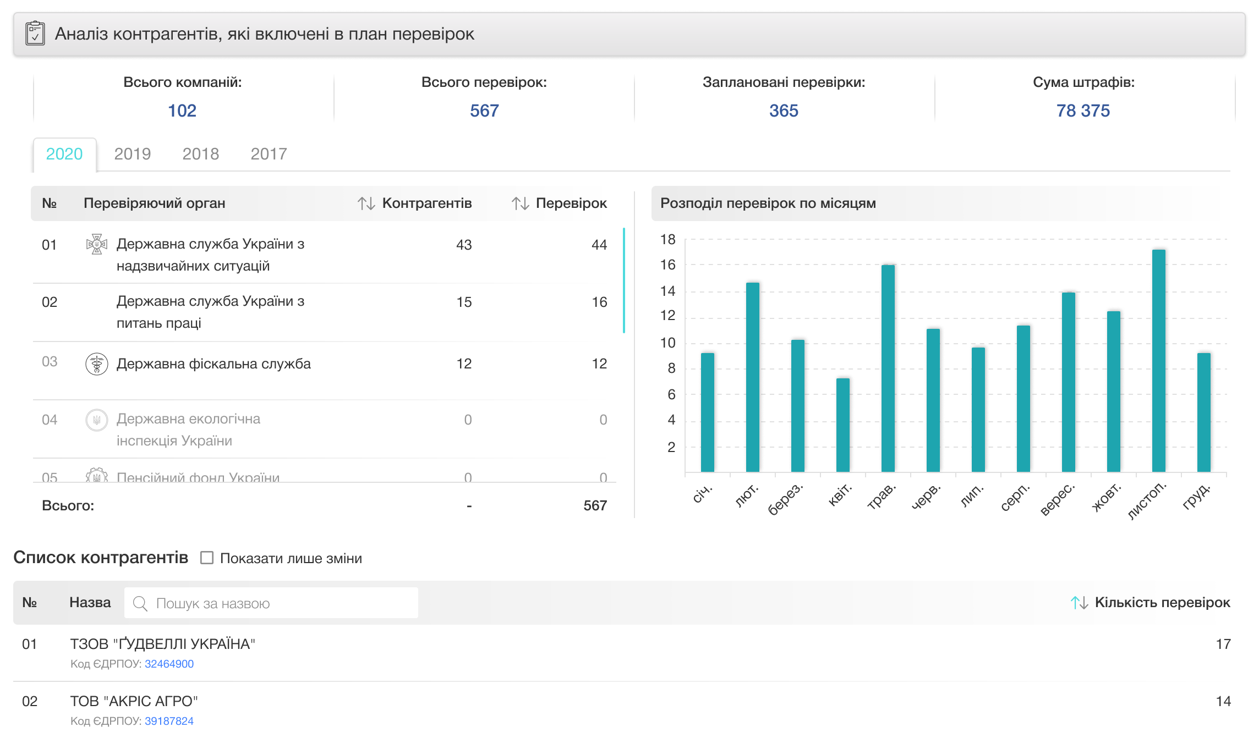This screenshot has height=738, width=1259.
Task: Open ЄДРПОУ code link 39187824
Action: pos(169,721)
